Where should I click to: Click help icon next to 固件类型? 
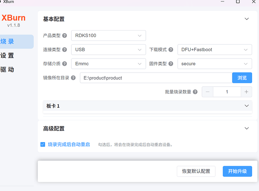coord(171,64)
